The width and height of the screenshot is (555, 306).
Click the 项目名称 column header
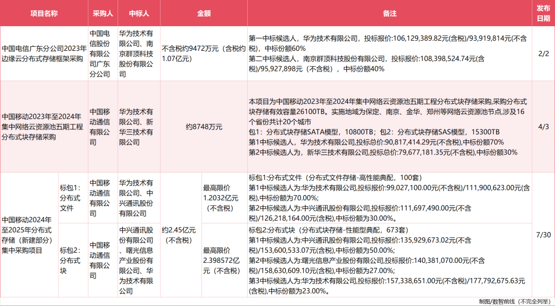pyautogui.click(x=44, y=13)
